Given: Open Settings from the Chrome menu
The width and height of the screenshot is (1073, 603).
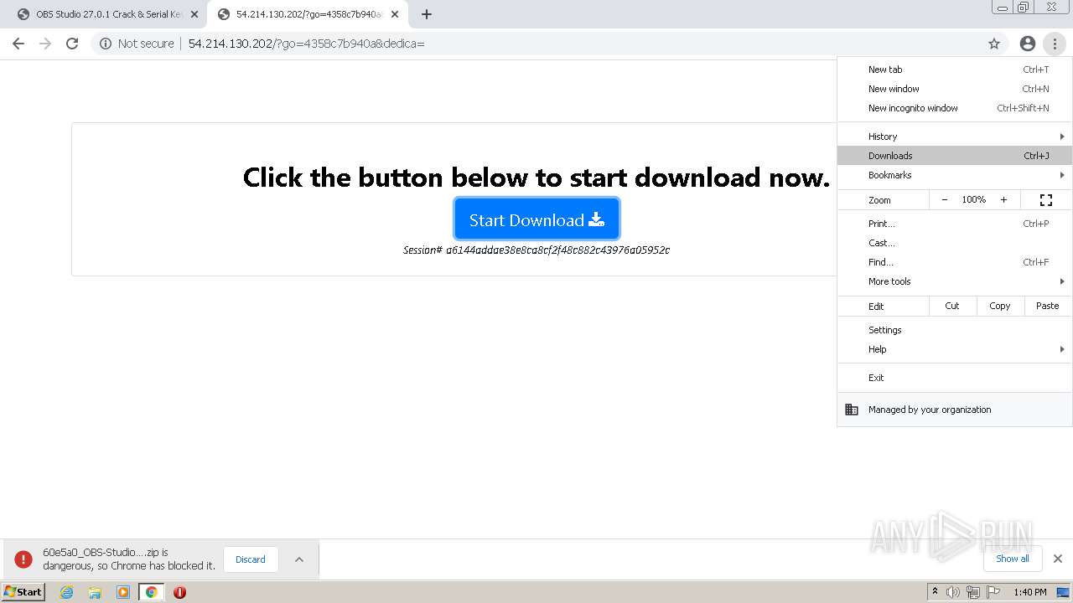Looking at the screenshot, I should pyautogui.click(x=955, y=330).
